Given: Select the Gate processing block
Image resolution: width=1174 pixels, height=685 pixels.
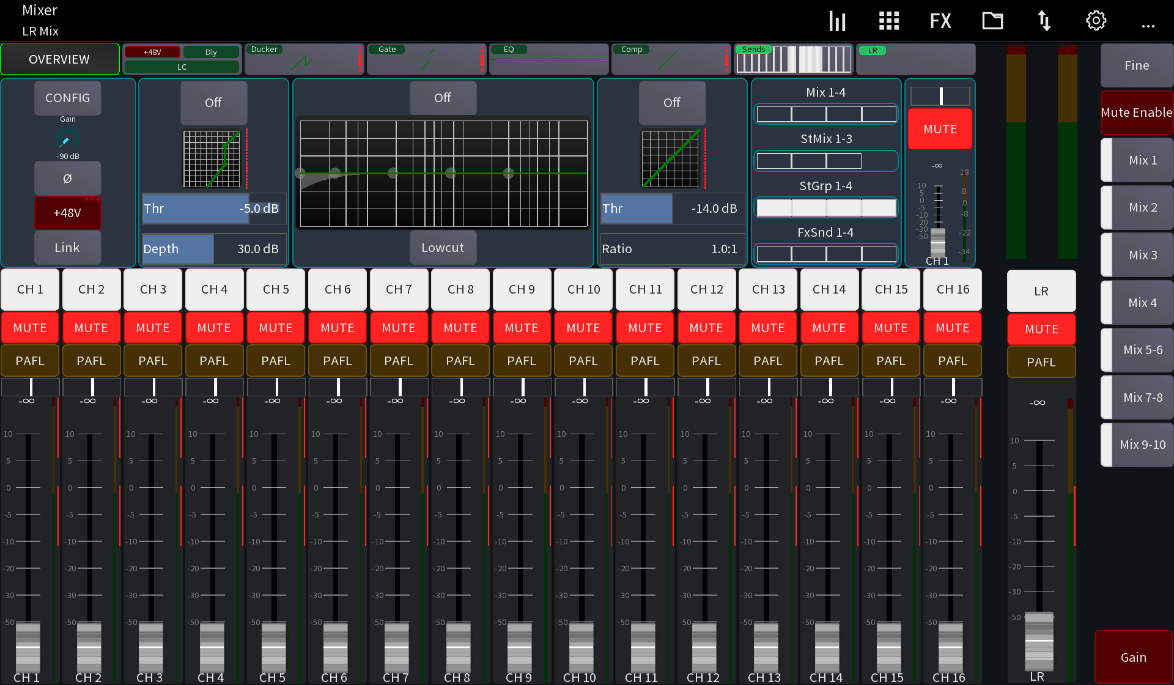Looking at the screenshot, I should (x=426, y=59).
